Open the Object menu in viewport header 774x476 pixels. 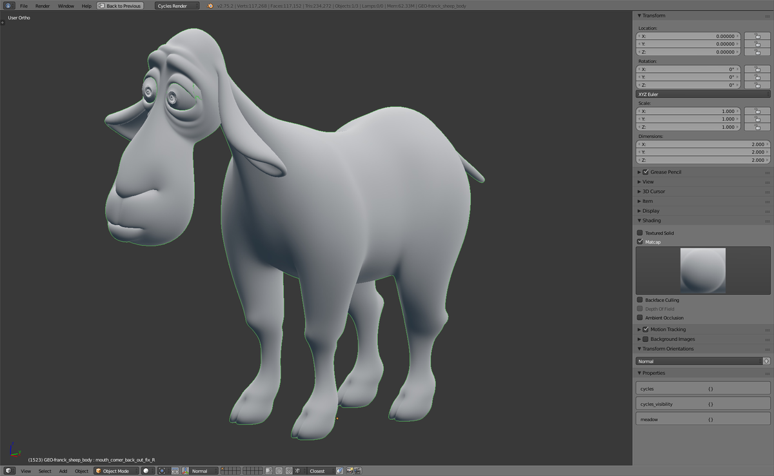point(81,471)
